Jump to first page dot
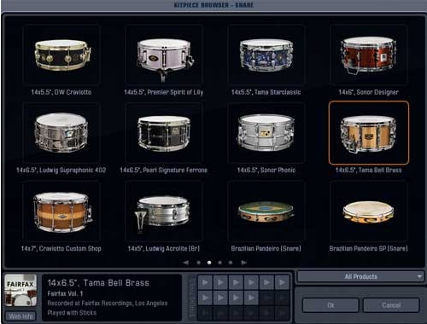 click(x=199, y=263)
